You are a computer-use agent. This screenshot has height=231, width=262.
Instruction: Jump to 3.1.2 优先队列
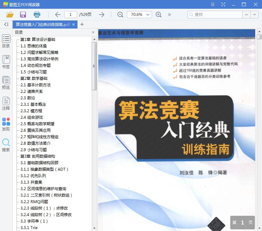pos(33,176)
